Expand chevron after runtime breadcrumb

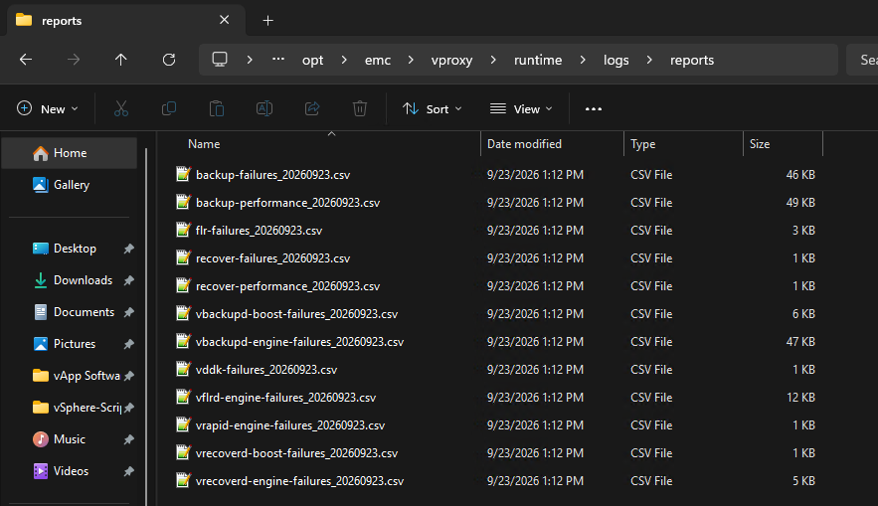tap(583, 60)
